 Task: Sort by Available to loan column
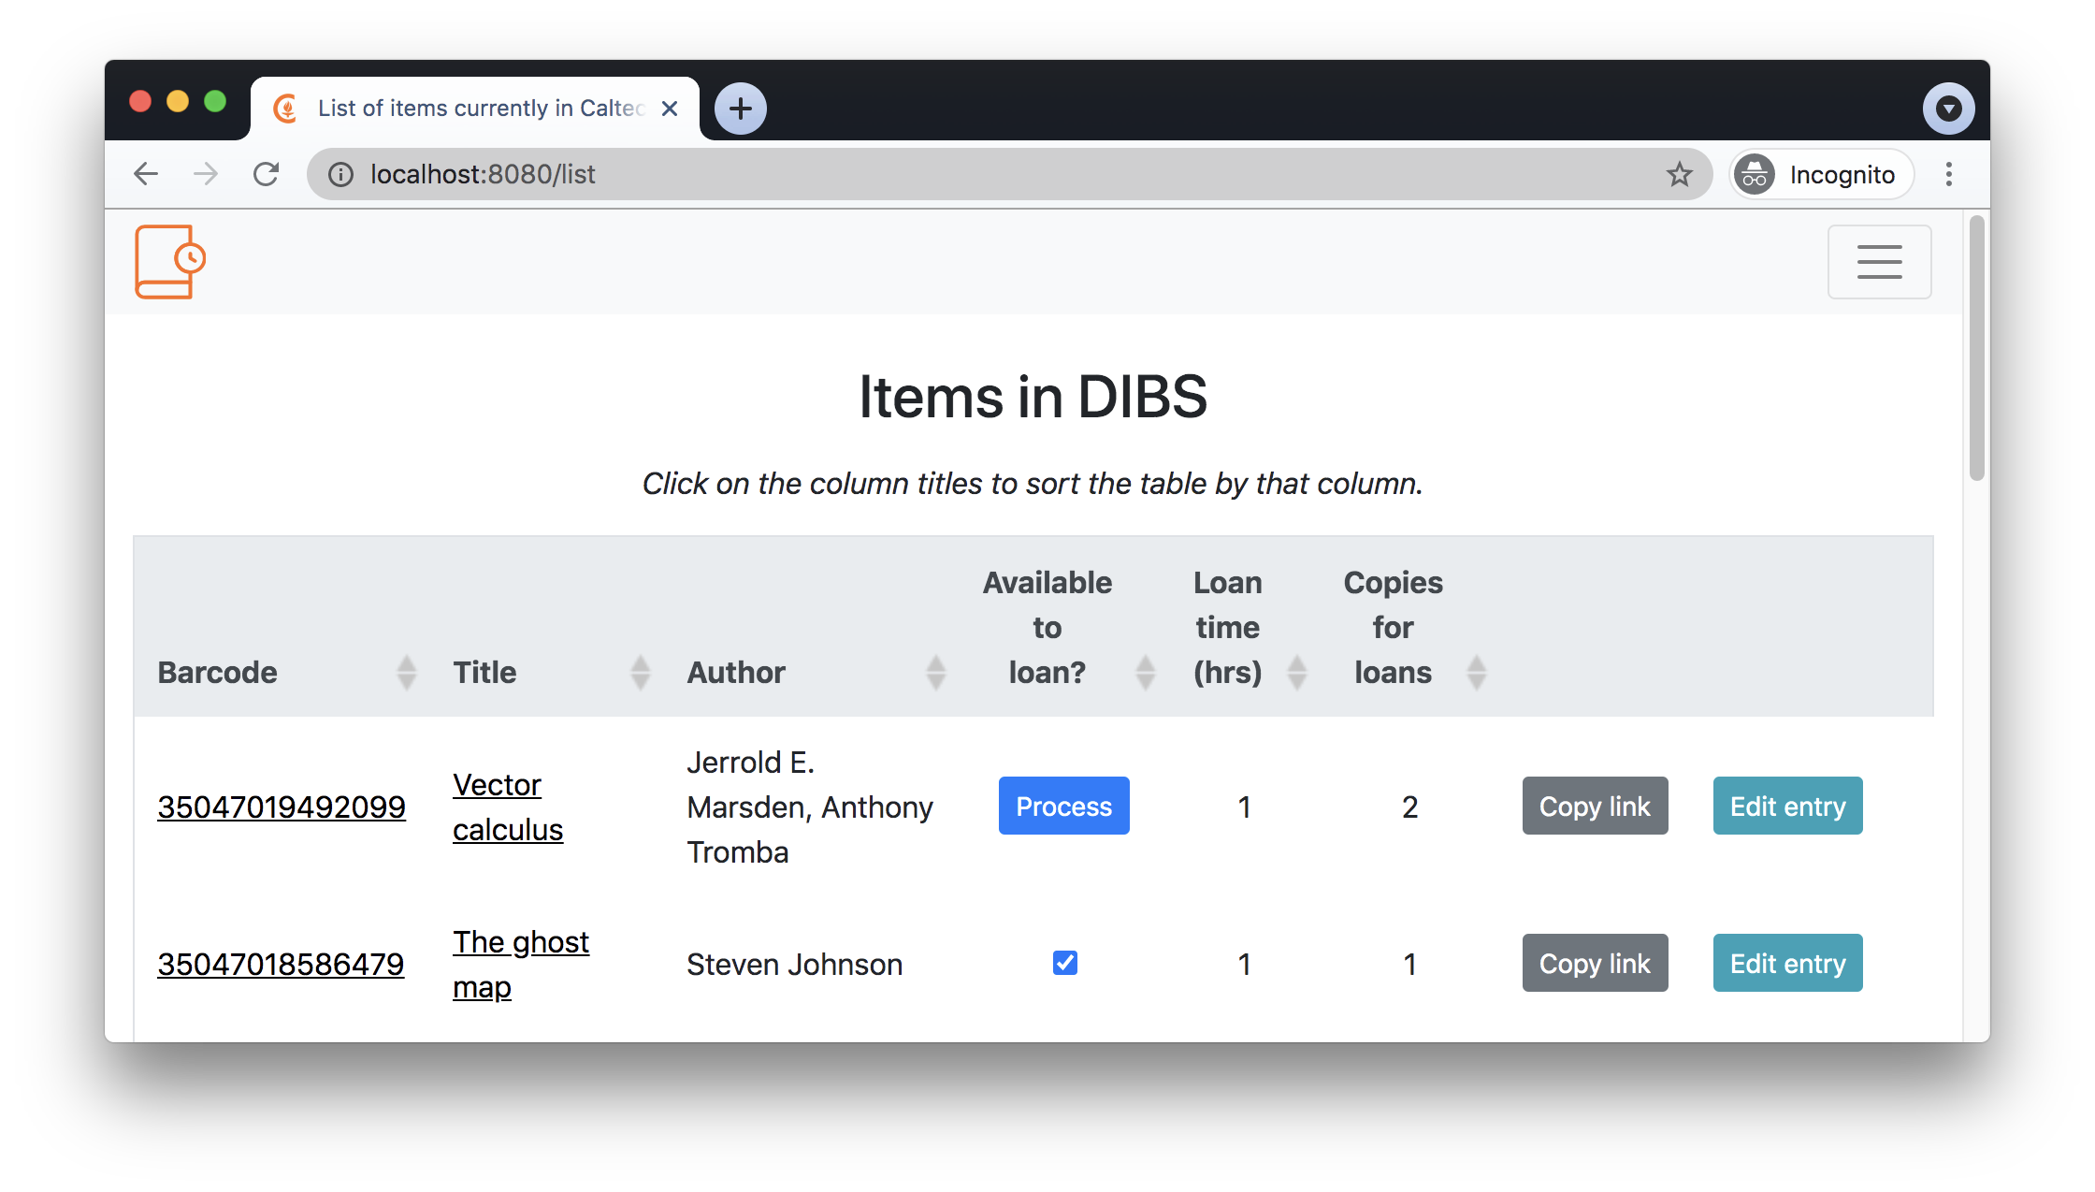[1065, 627]
